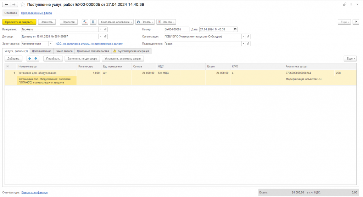Open the Печать dropdown menu
363x197 pixels.
[145, 22]
